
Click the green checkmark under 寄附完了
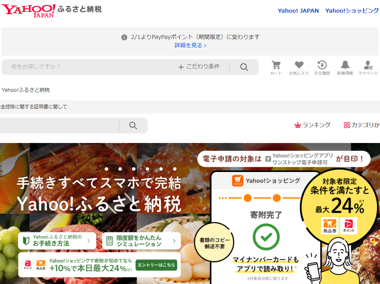click(266, 237)
